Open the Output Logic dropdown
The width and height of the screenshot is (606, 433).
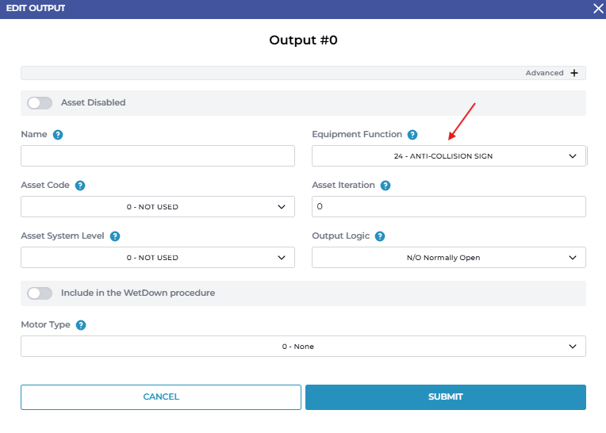[x=448, y=258]
